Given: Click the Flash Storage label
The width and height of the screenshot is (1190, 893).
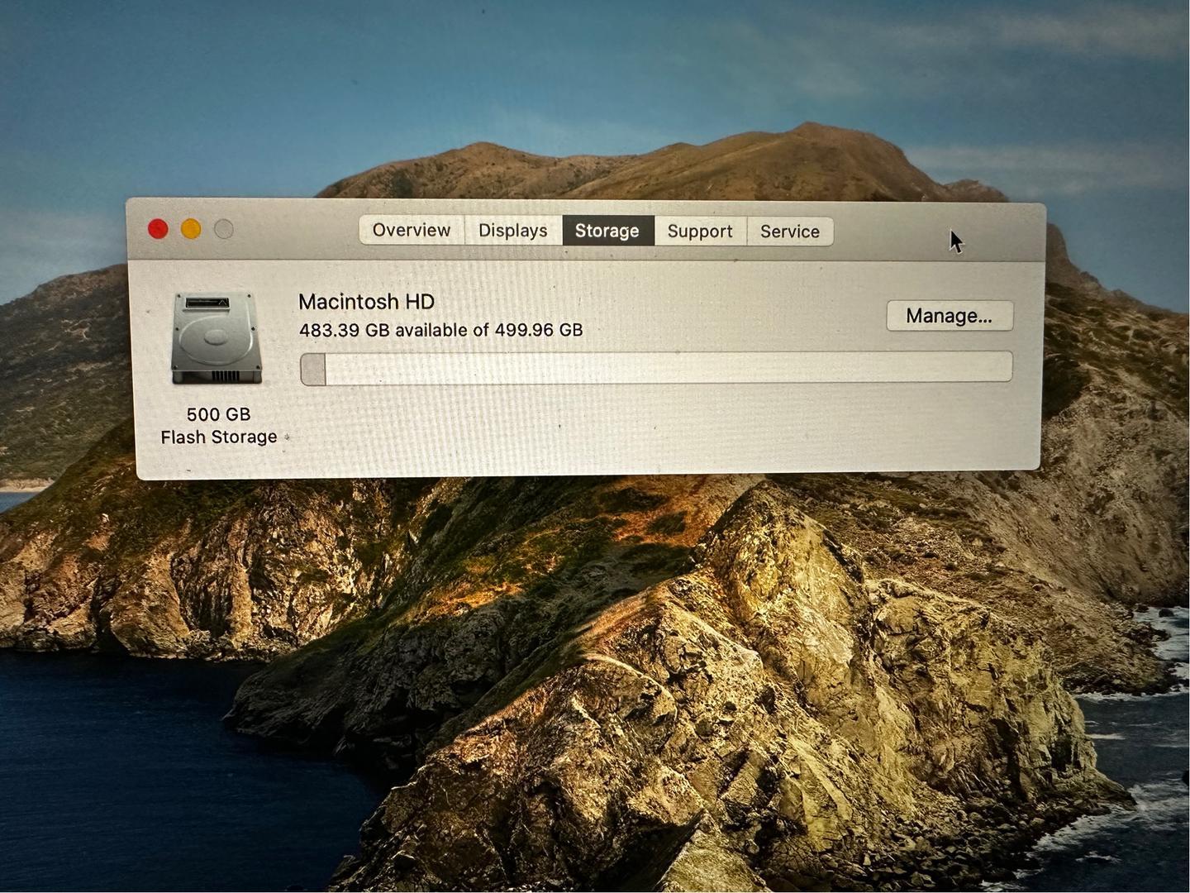Looking at the screenshot, I should [219, 437].
